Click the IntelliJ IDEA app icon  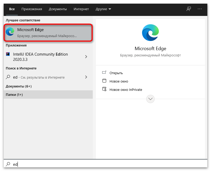(x=8, y=54)
